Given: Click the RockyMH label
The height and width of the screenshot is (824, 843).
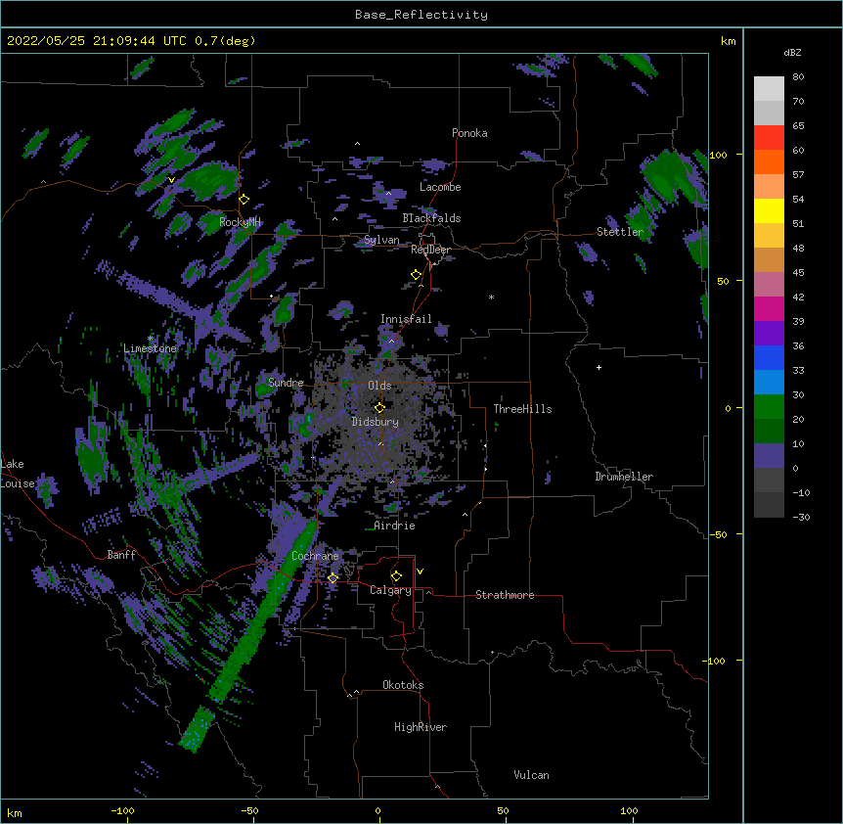Looking at the screenshot, I should [240, 221].
